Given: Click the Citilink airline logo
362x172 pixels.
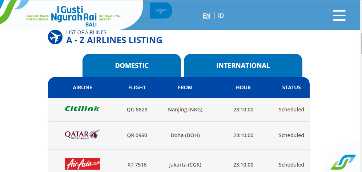Looking at the screenshot, I should pyautogui.click(x=82, y=108).
